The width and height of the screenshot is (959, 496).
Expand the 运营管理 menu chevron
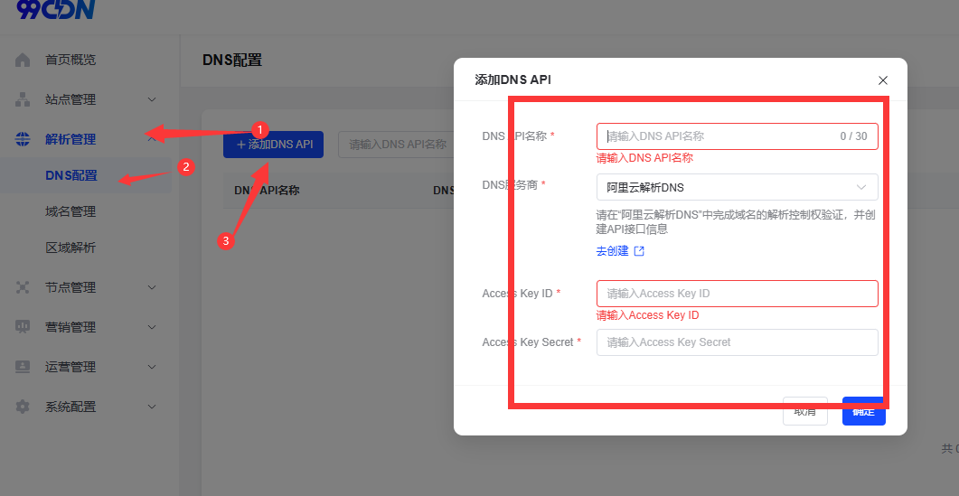[152, 367]
